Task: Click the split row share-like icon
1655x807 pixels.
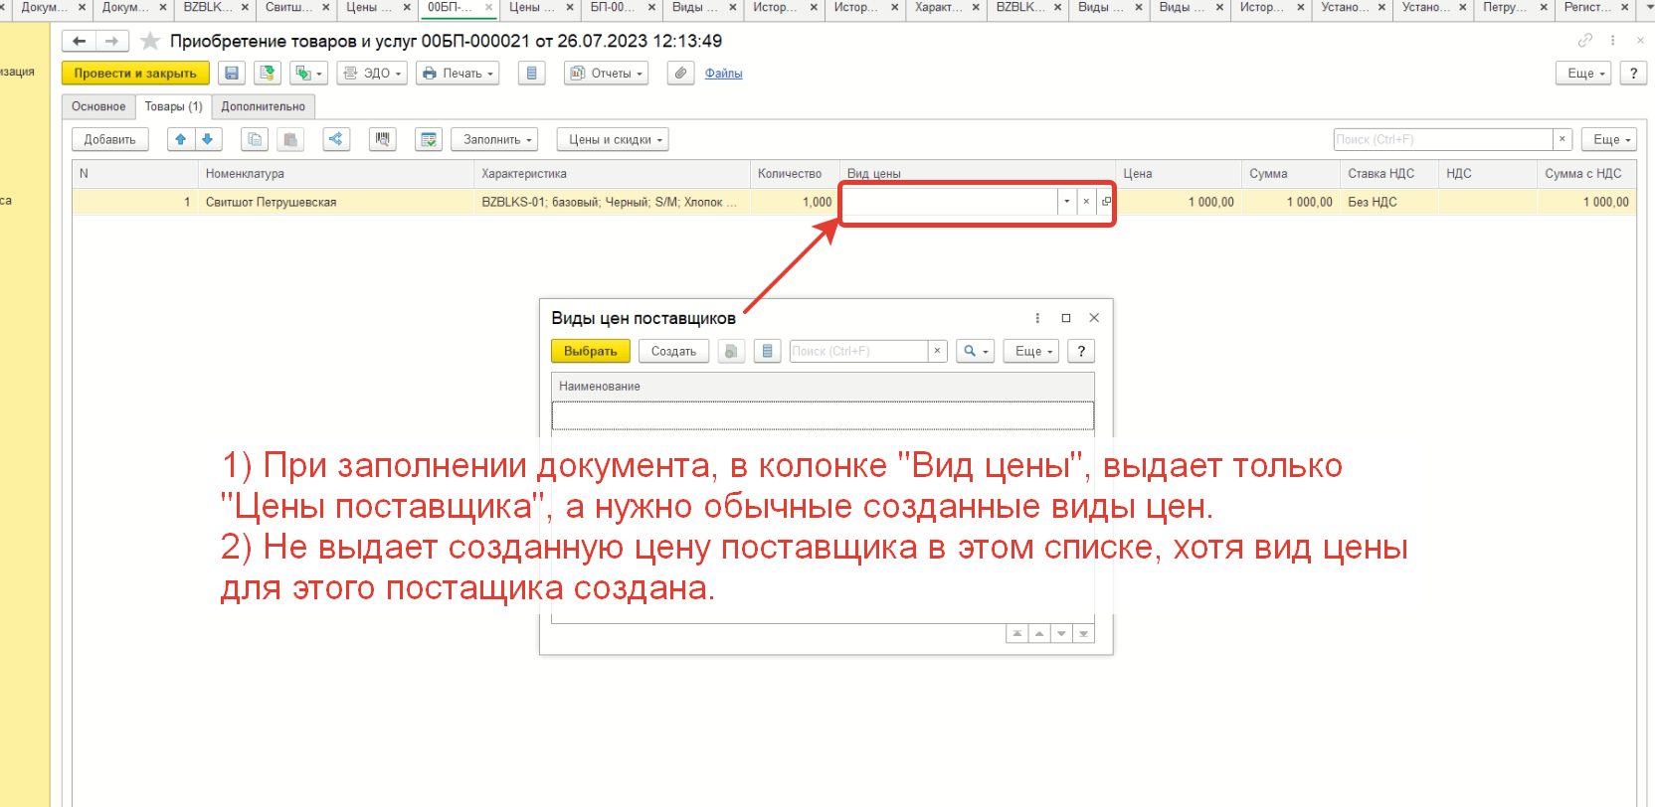Action: point(336,140)
